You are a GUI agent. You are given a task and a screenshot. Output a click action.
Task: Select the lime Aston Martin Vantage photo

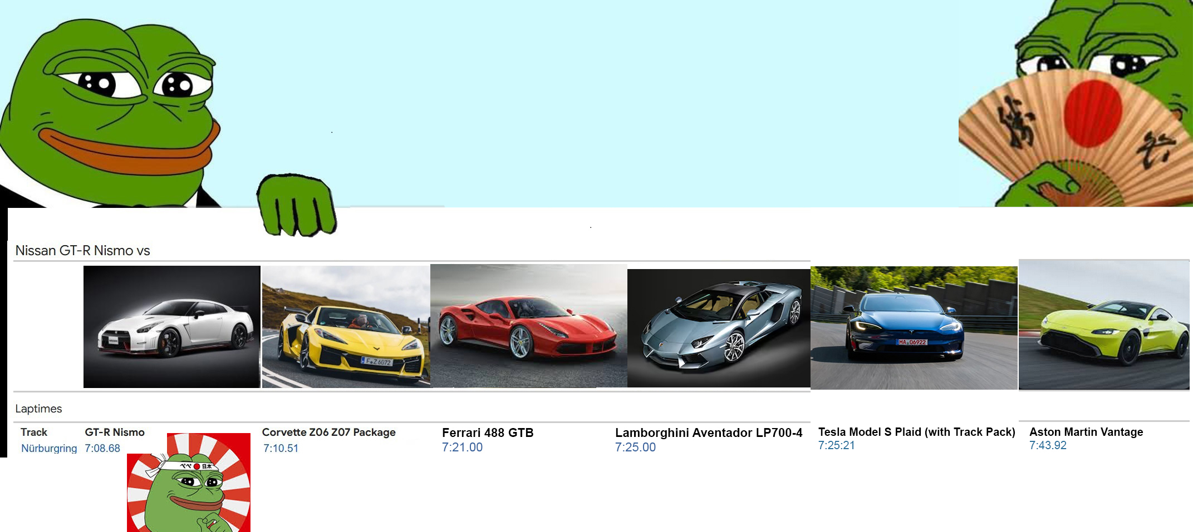click(1104, 325)
